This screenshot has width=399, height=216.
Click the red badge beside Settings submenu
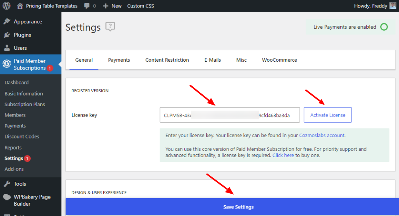27,158
